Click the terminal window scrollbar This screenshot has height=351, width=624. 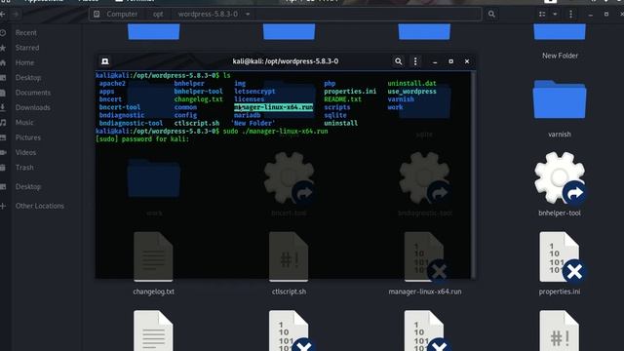(473, 175)
